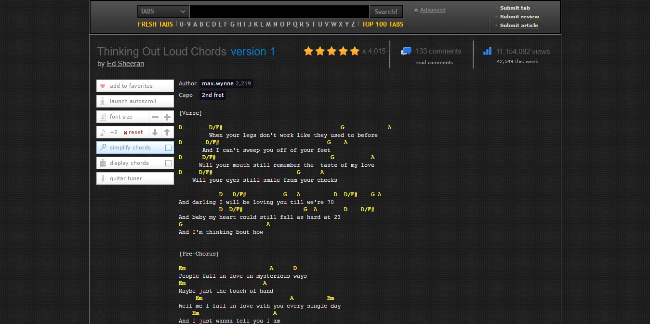
Task: Open TOP 100 TABS
Action: [383, 24]
